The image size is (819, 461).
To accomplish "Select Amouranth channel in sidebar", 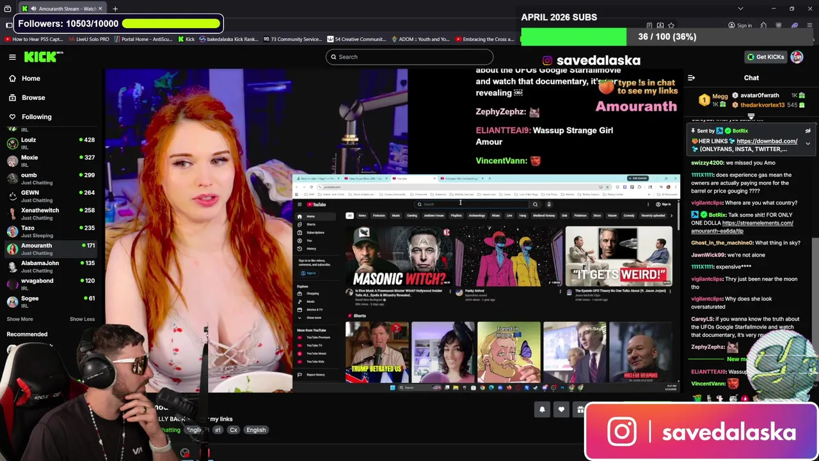I will point(51,249).
